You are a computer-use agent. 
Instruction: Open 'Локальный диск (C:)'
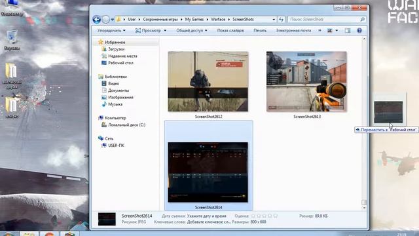pos(126,125)
